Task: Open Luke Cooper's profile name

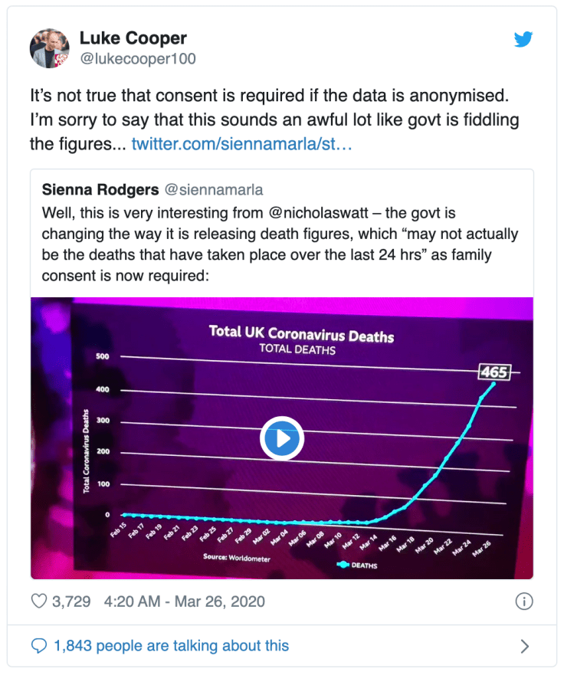Action: click(x=133, y=38)
